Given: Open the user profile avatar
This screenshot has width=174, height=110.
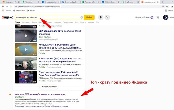Looking at the screenshot, I should click(166, 17).
